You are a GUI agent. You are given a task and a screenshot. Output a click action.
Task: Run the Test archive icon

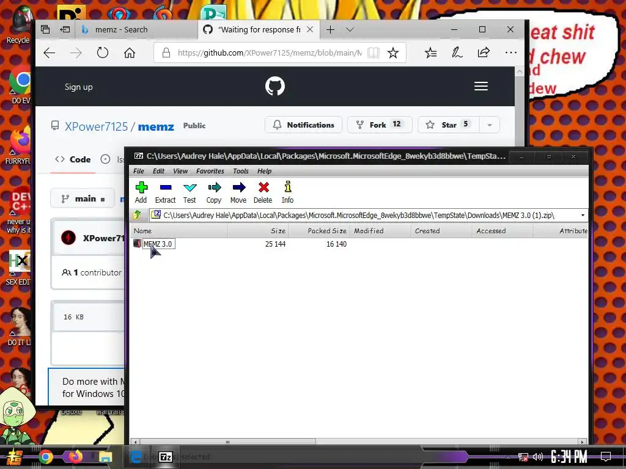click(190, 192)
